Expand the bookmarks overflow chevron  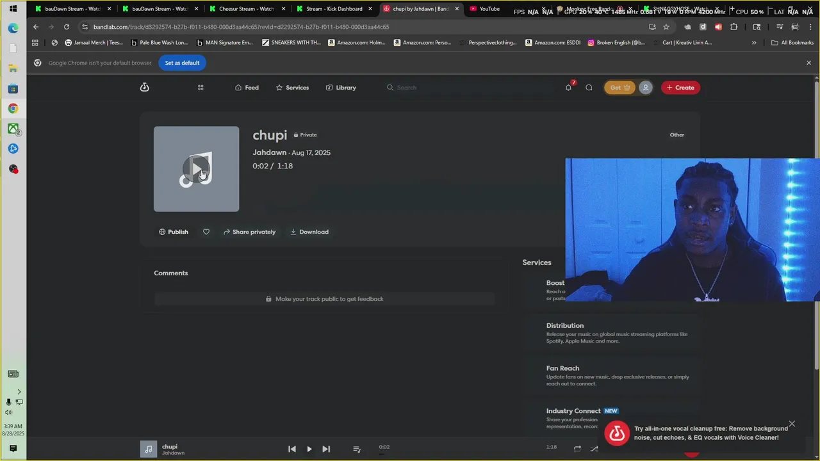(x=754, y=43)
